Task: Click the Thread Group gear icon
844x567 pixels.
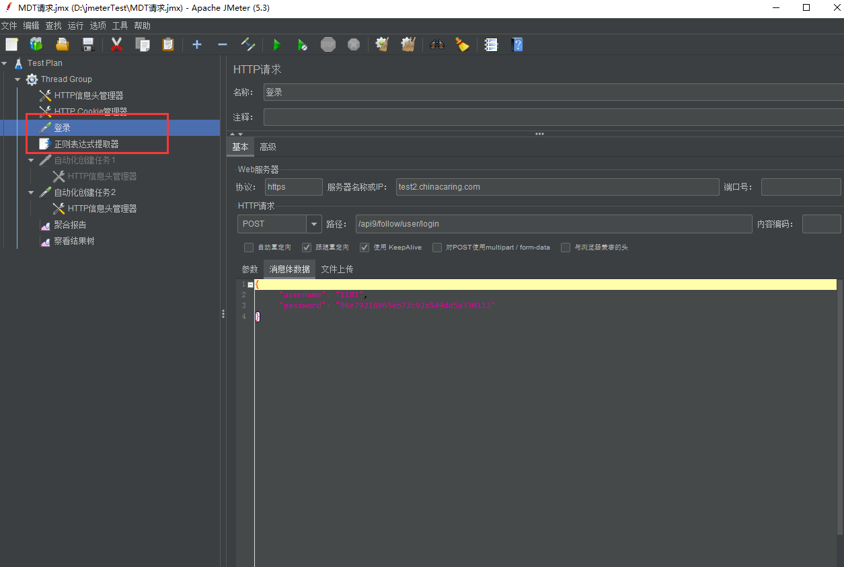Action: coord(32,79)
